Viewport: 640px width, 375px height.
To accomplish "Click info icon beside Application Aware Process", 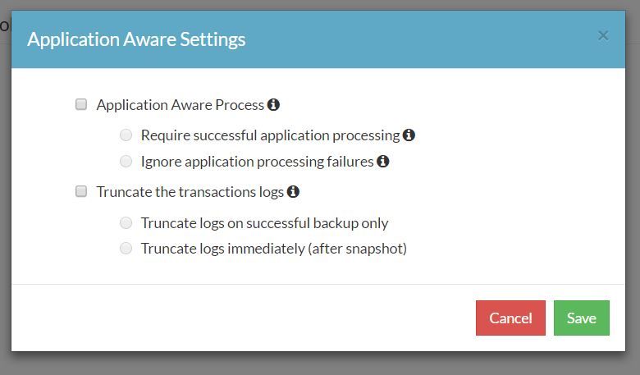I will point(273,105).
